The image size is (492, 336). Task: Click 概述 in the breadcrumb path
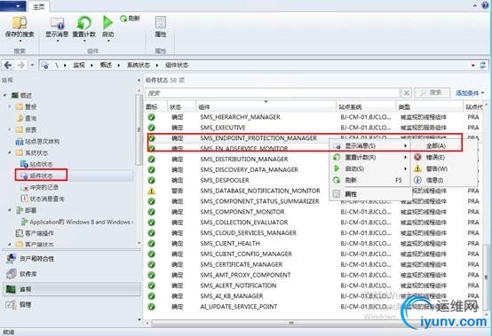pyautogui.click(x=106, y=65)
